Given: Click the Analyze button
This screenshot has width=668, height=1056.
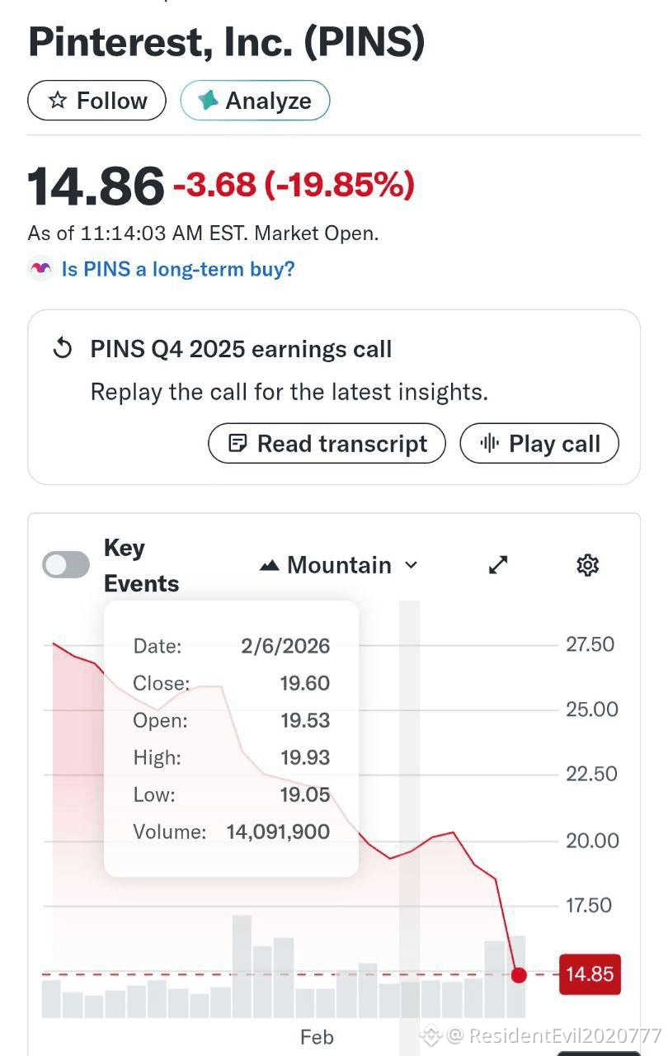Looking at the screenshot, I should [x=255, y=101].
